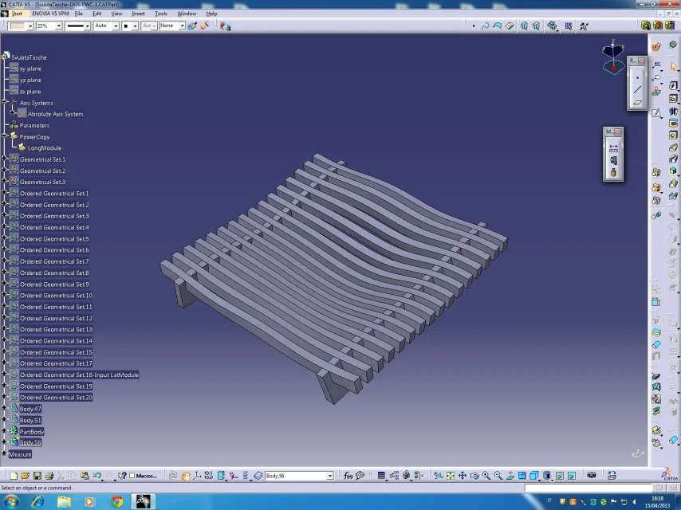Open the Window menu

tap(187, 14)
